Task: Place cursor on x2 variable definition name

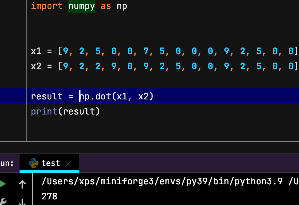Action: point(36,66)
